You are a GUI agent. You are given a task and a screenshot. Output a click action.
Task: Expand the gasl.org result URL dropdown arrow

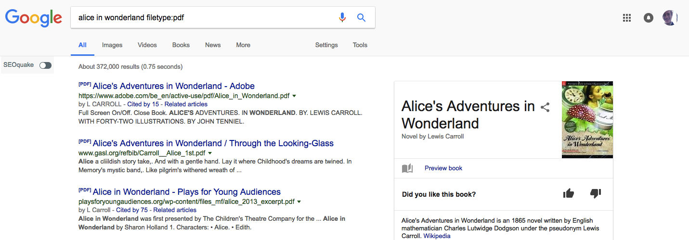210,153
